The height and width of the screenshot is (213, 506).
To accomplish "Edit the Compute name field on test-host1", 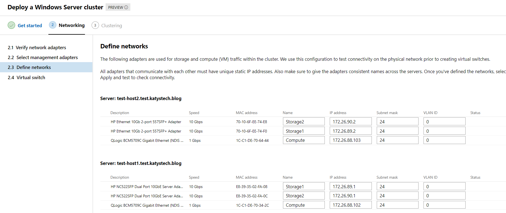I will pos(304,205).
